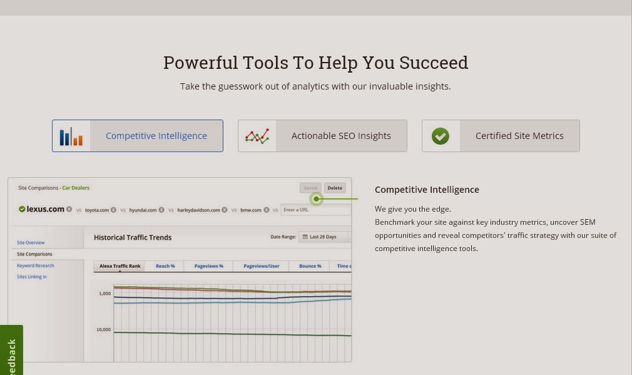The image size is (632, 375).
Task: Switch chart to Bounce % tab
Action: click(x=310, y=266)
